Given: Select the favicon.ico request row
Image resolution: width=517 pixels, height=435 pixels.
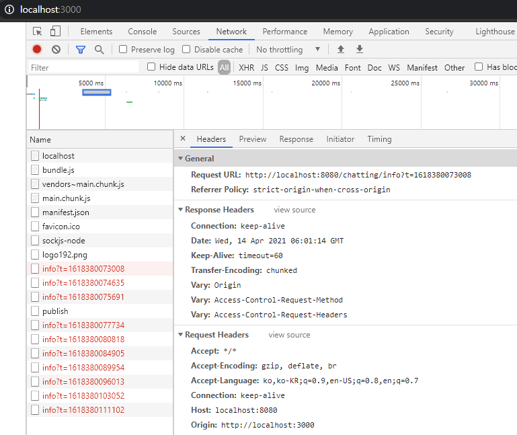Looking at the screenshot, I should click(100, 226).
